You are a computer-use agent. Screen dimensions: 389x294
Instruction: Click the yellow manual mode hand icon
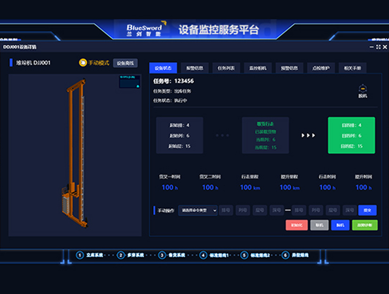tap(83, 63)
